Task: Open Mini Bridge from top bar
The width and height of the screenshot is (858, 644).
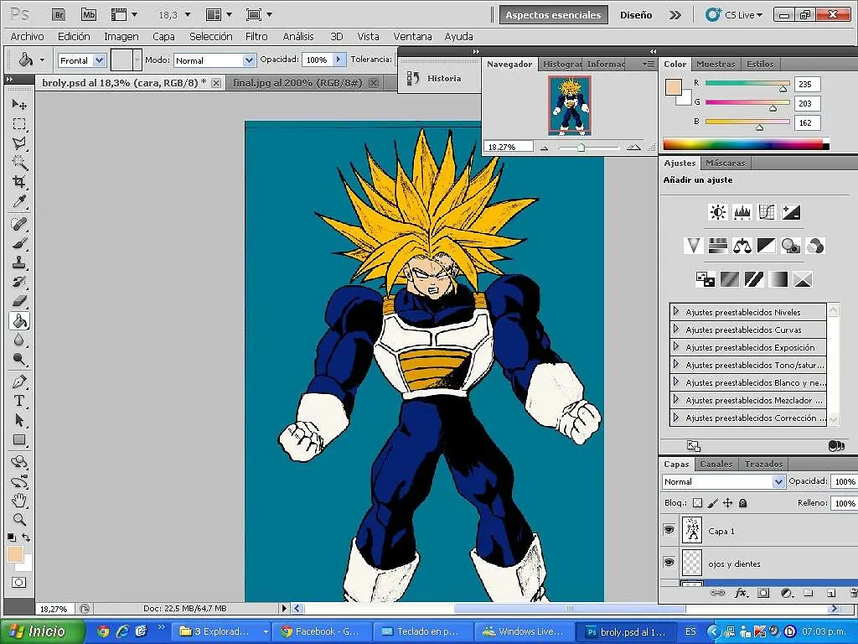Action: 89,15
